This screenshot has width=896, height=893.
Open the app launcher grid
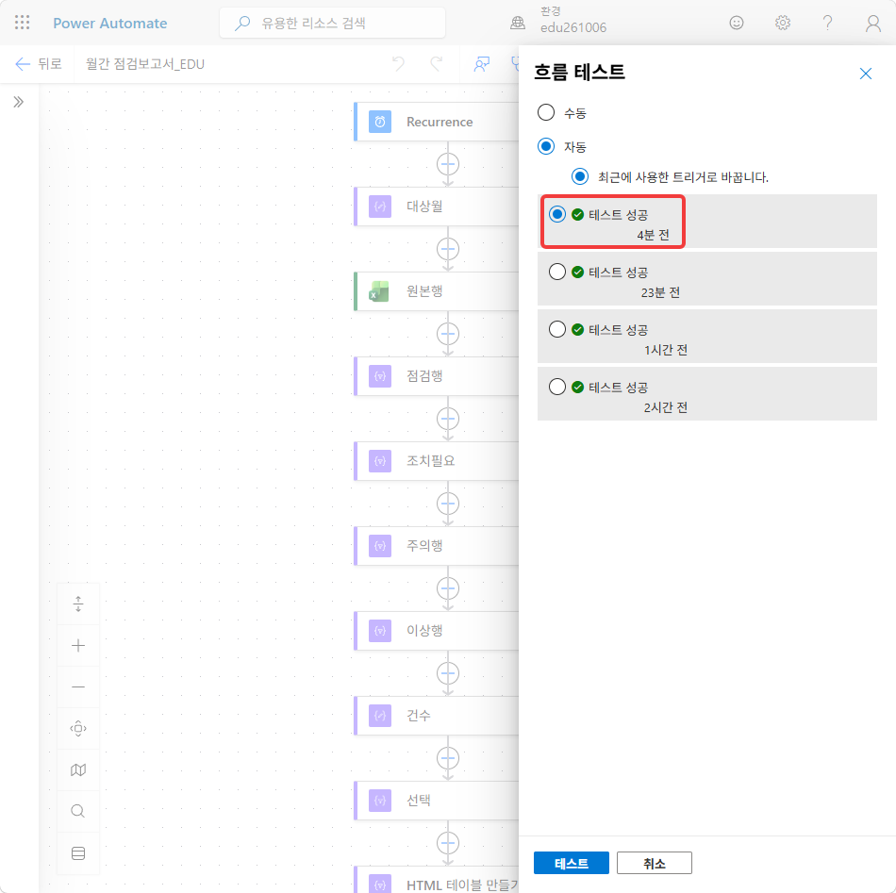tap(23, 23)
